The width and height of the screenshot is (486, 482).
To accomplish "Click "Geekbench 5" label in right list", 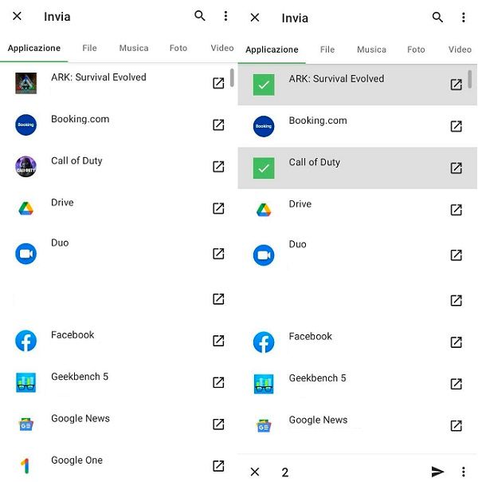I will coord(317,378).
